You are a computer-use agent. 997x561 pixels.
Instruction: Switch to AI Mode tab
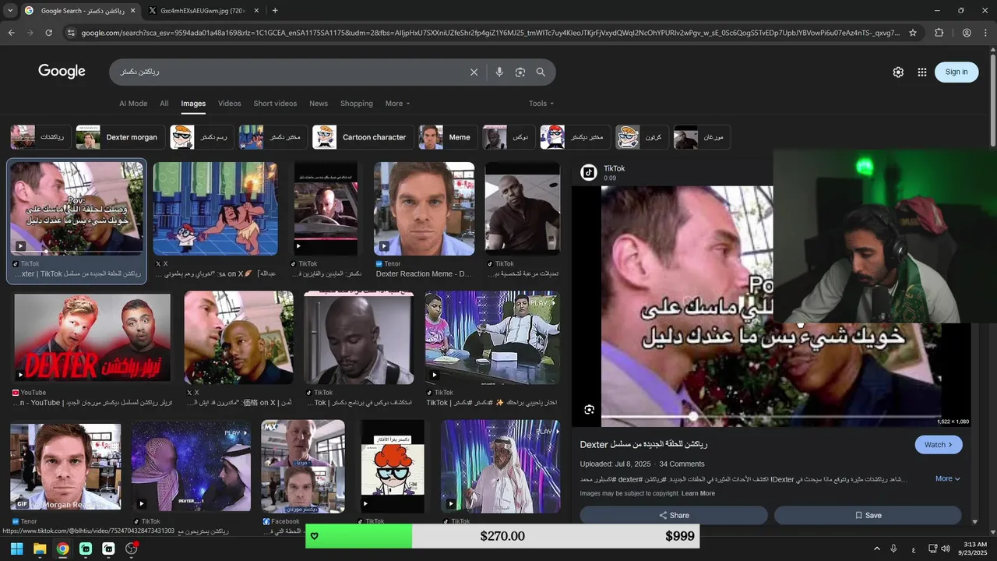tap(133, 104)
